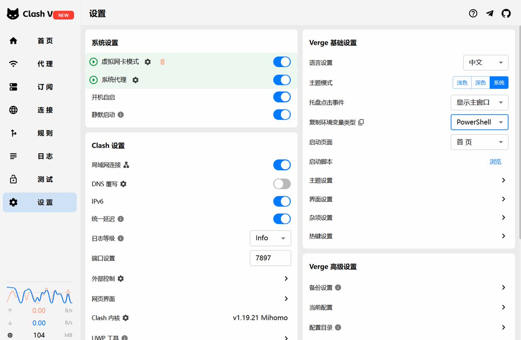Screen dimensions: 521x340
Task: Disable the 开机自启 switch
Action: [282, 97]
